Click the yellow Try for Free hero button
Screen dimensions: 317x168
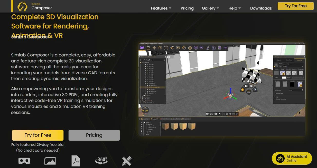click(38, 135)
